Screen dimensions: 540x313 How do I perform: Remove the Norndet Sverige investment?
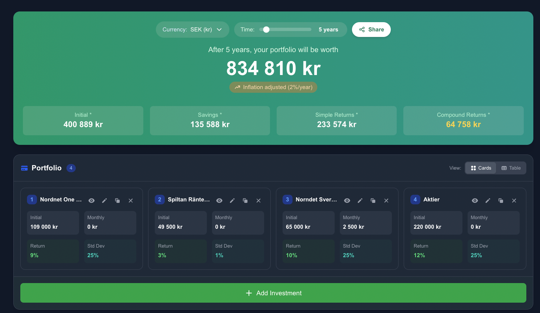tap(386, 200)
